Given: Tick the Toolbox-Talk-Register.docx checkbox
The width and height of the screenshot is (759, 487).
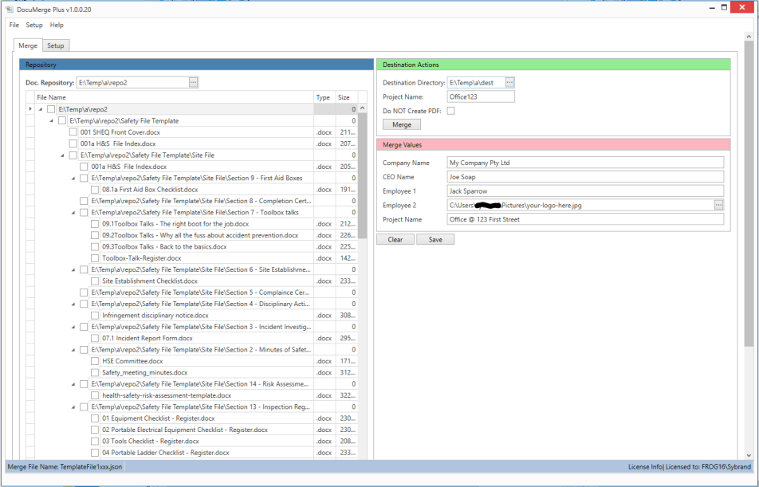Looking at the screenshot, I should [96, 258].
